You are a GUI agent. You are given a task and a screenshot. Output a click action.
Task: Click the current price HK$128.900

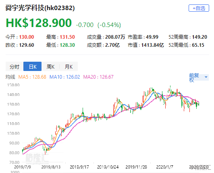39,23
